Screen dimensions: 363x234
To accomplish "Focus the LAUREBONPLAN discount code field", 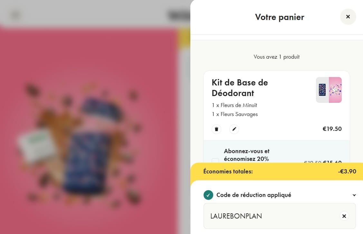I will tap(271, 216).
